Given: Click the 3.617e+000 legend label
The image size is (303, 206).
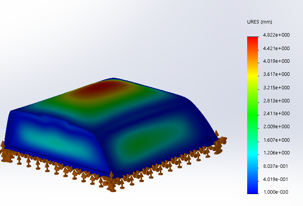Looking at the screenshot, I should (276, 74).
